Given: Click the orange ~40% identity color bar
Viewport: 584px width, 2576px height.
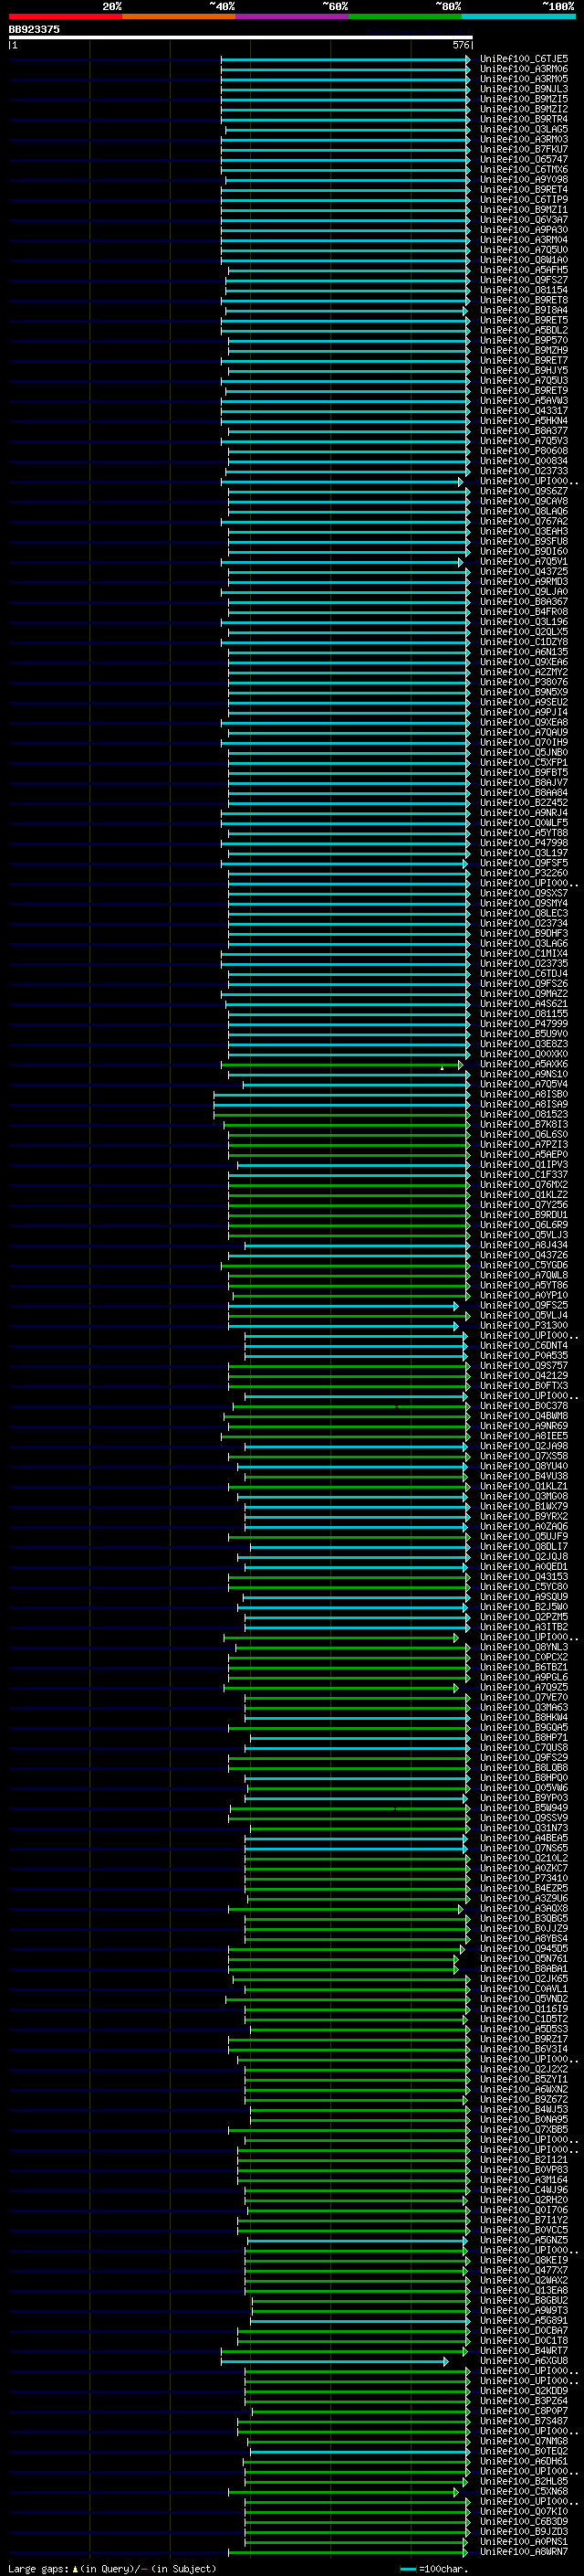Looking at the screenshot, I should point(179,16).
